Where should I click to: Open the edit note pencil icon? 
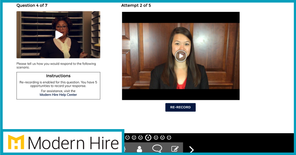pos(175,149)
